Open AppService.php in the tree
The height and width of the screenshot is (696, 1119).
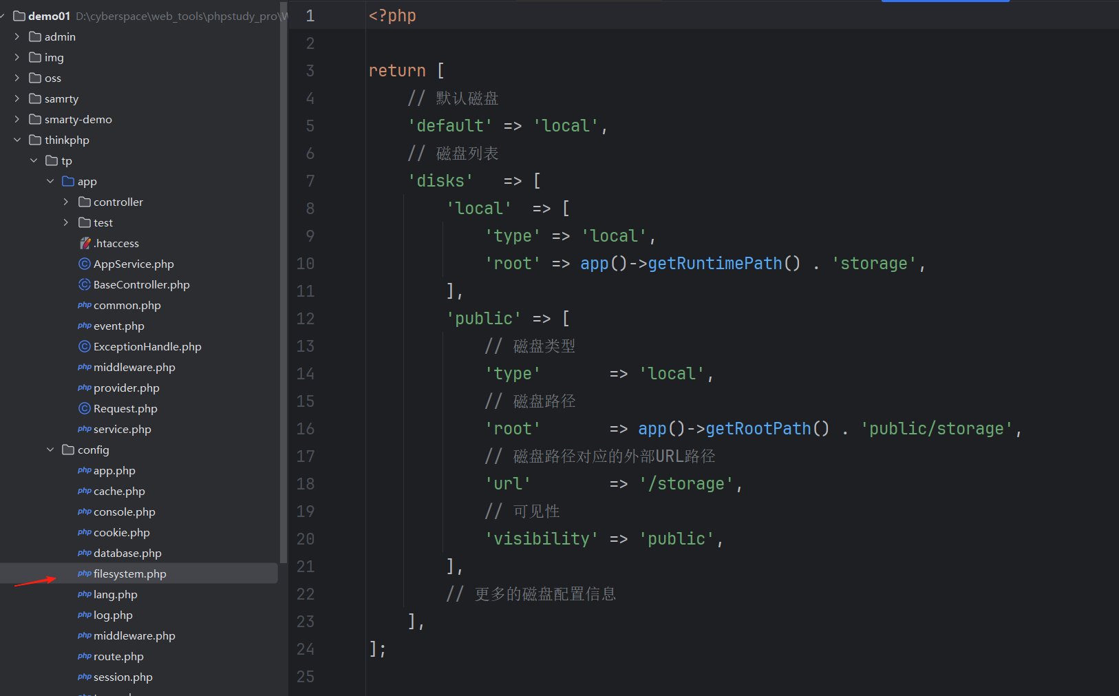[134, 264]
